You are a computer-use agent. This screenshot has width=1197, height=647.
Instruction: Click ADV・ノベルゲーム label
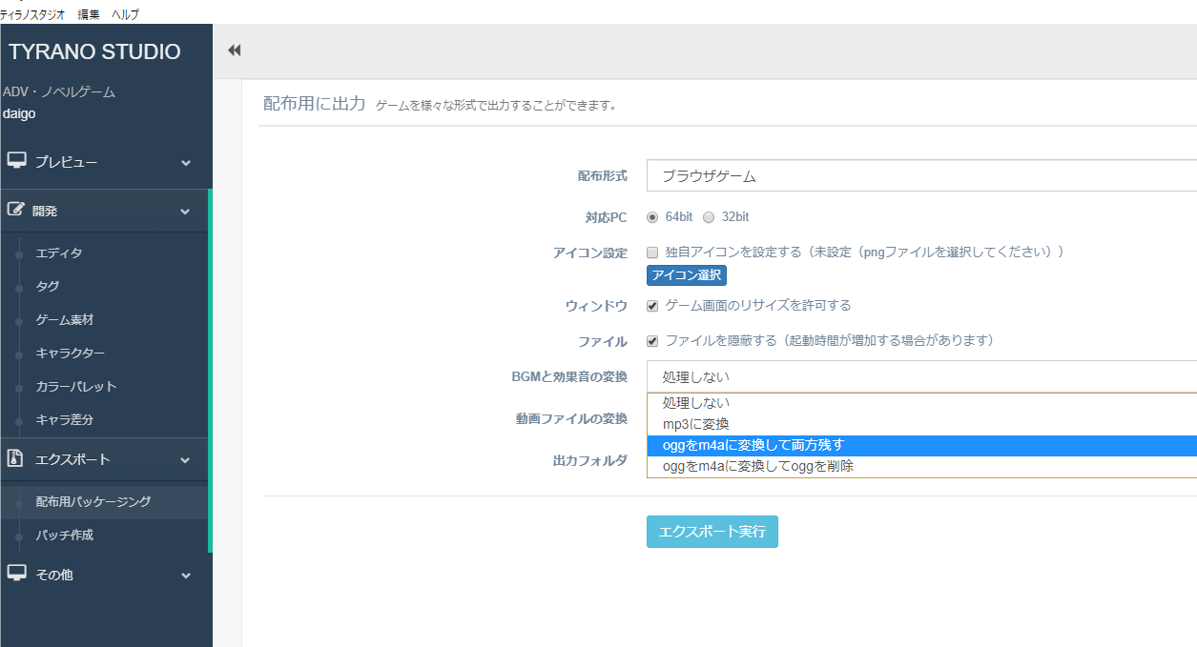(59, 92)
